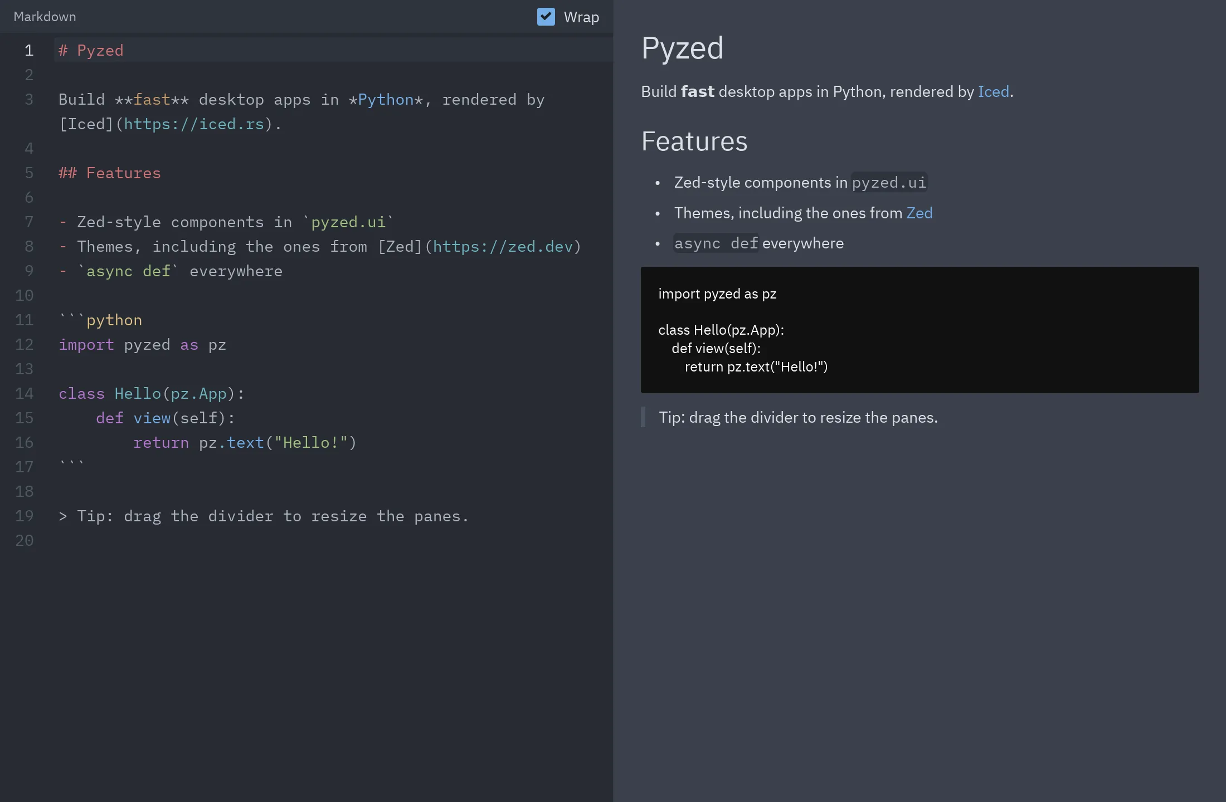Open the Iced link in preview
This screenshot has height=802, width=1226.
(993, 91)
